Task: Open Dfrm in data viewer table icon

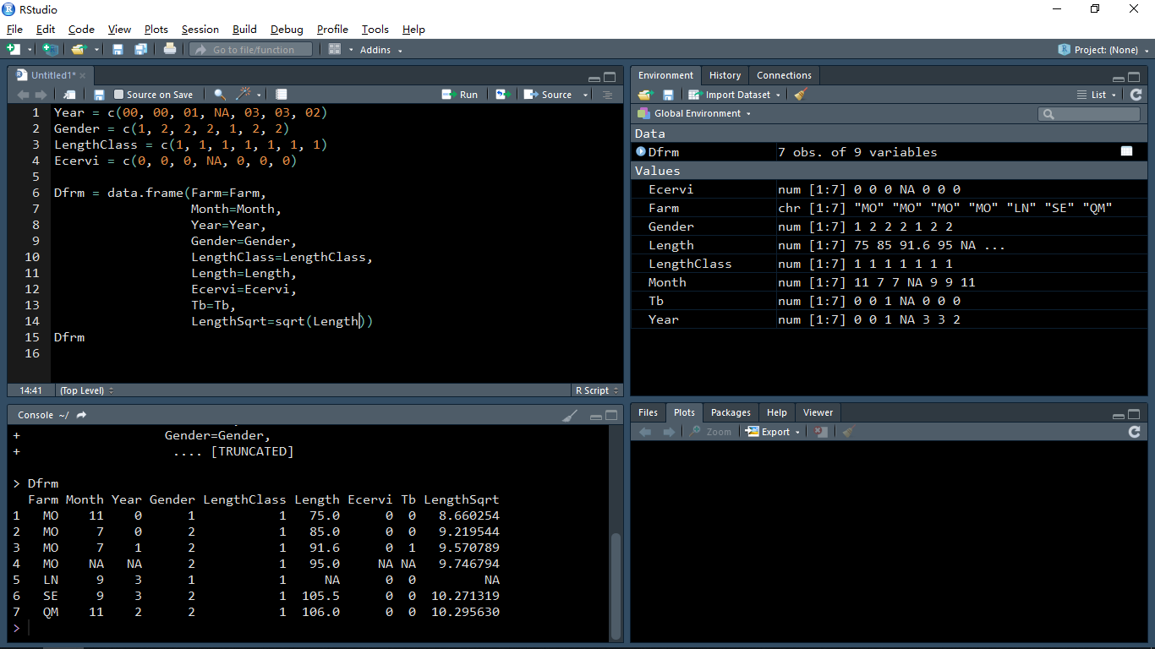Action: [1127, 151]
